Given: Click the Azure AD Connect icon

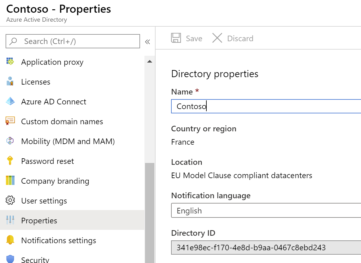Looking at the screenshot, I should (x=10, y=101).
